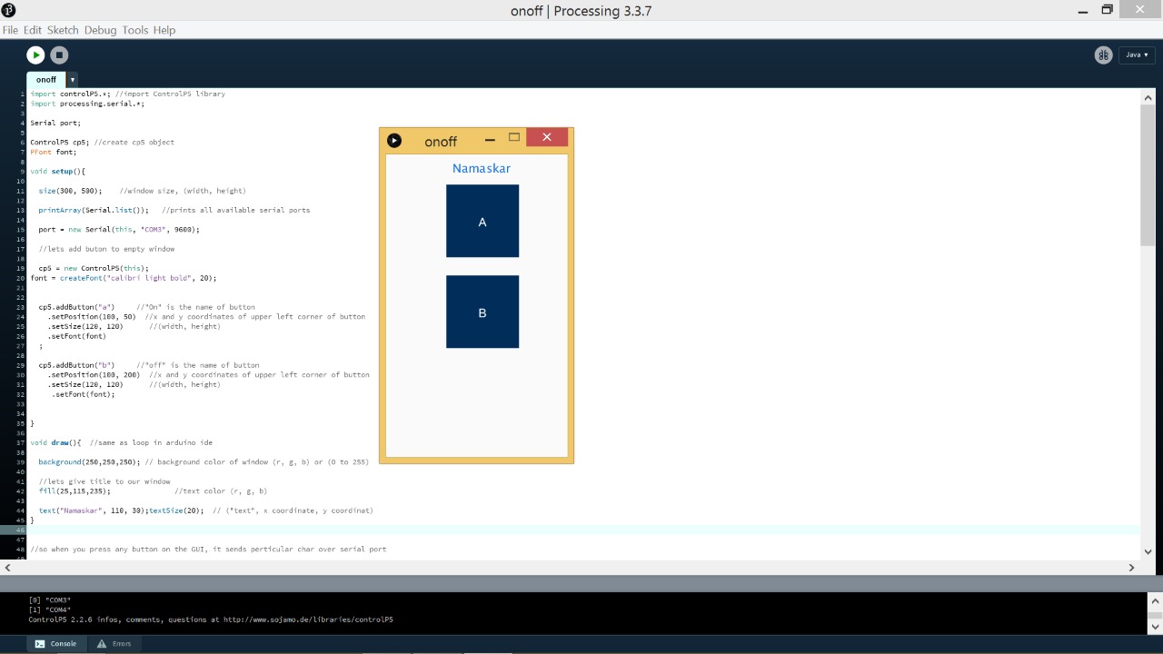
Task: Open the Tools menu
Action: click(134, 30)
